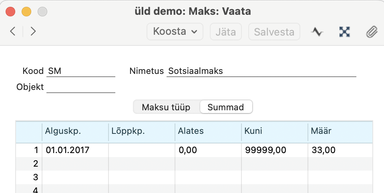Viewport: 384px width, 193px height.
Task: Click the expand window arrows icon
Action: pos(345,32)
